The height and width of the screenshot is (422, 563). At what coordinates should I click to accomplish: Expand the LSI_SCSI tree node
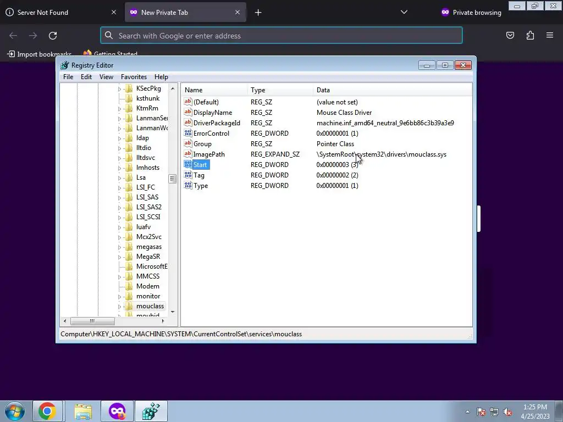click(119, 217)
